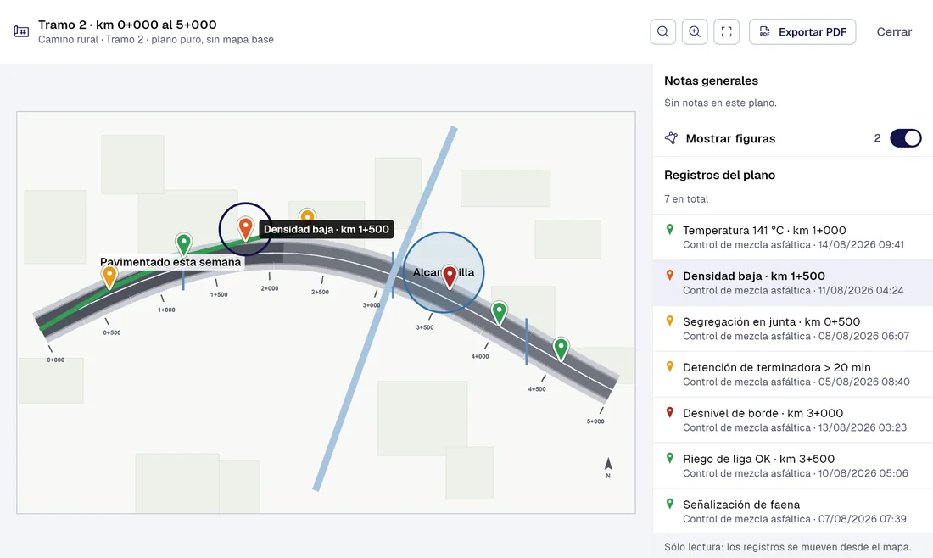The image size is (933, 558).
Task: Click the km 3+500 chainage label on map
Action: click(425, 327)
